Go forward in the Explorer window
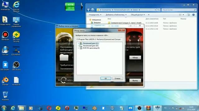199x111 pixels. pos(93,10)
